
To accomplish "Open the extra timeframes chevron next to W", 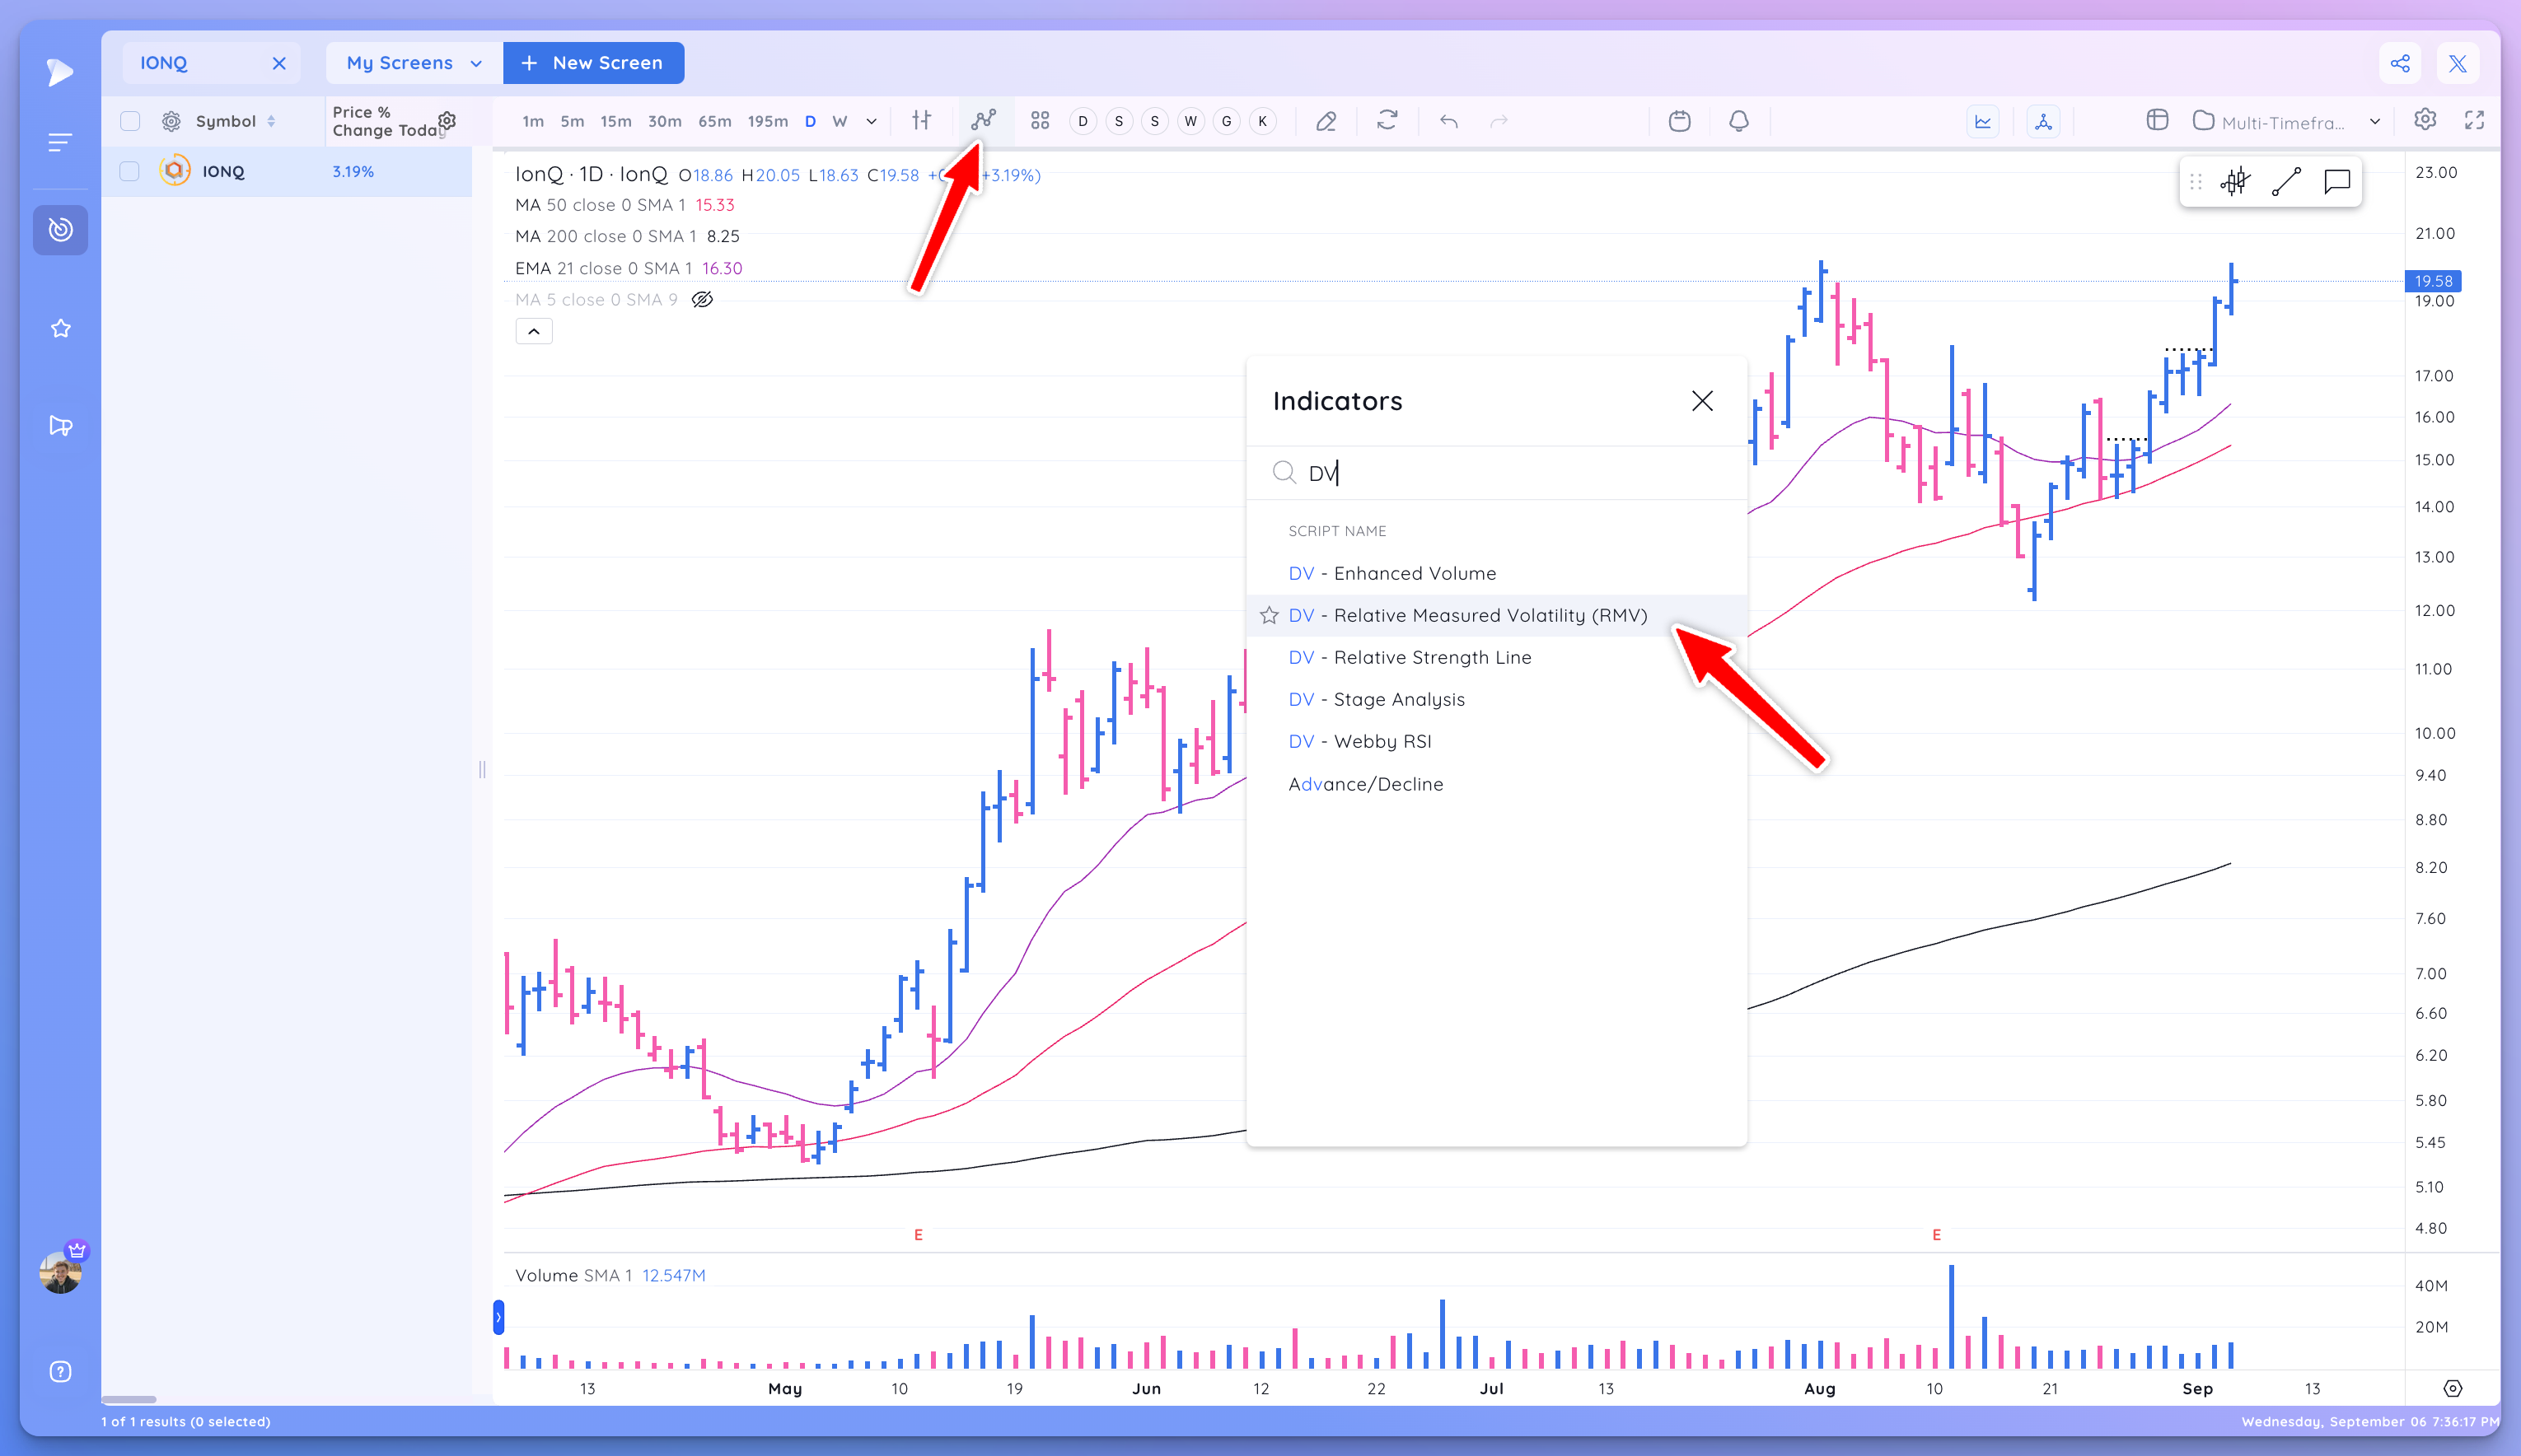I will click(869, 120).
